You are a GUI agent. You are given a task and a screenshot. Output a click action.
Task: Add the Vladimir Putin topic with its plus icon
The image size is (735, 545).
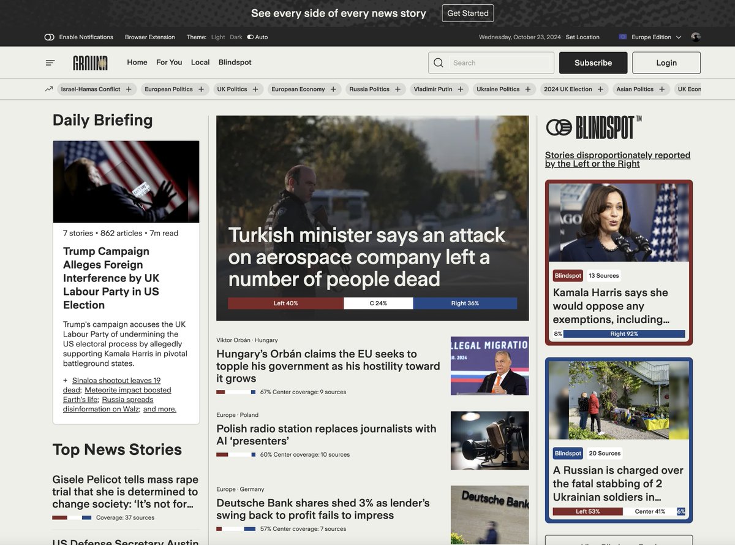(460, 89)
